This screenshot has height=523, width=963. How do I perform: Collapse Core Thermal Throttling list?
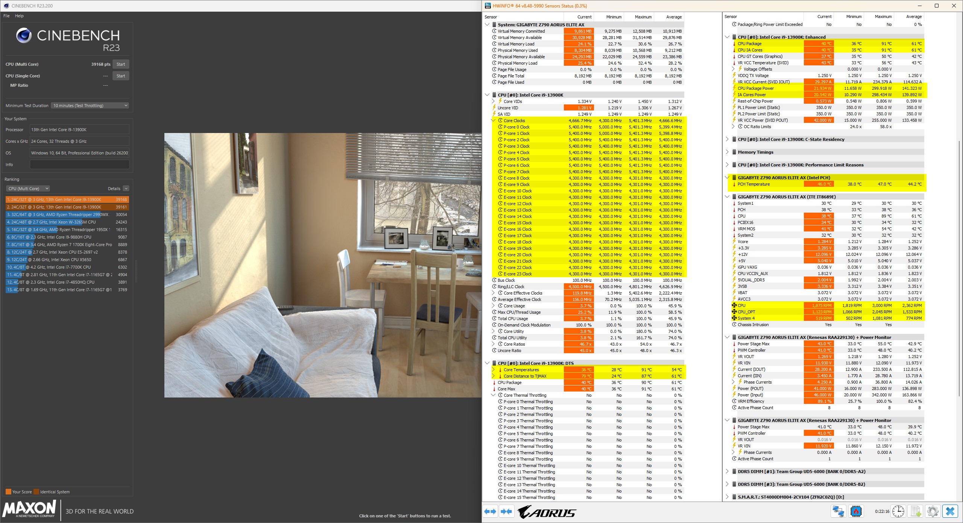[493, 395]
